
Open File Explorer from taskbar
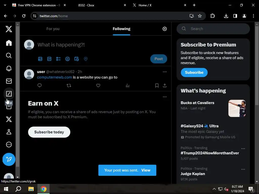(31, 189)
